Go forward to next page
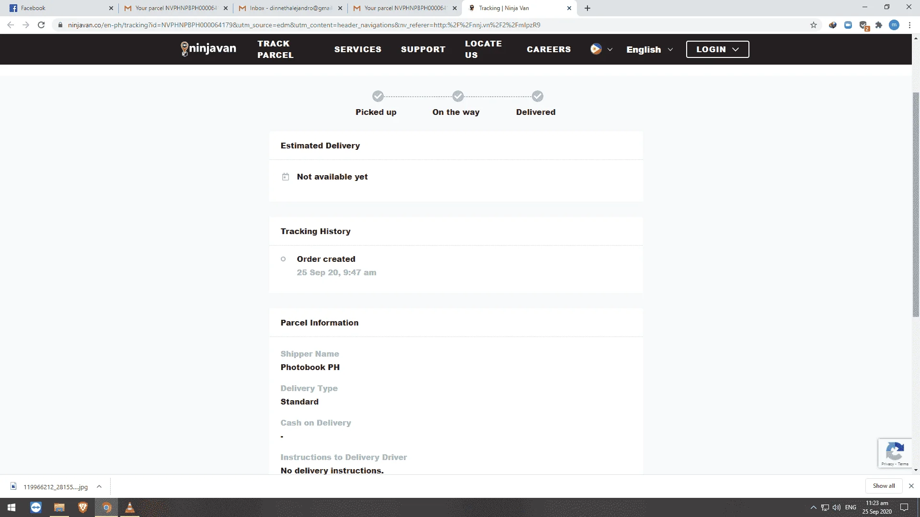The width and height of the screenshot is (920, 517). click(26, 25)
